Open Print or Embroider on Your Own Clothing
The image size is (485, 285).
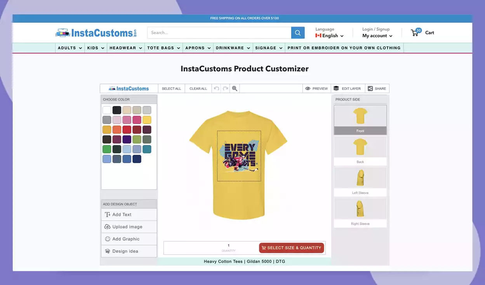(x=344, y=48)
